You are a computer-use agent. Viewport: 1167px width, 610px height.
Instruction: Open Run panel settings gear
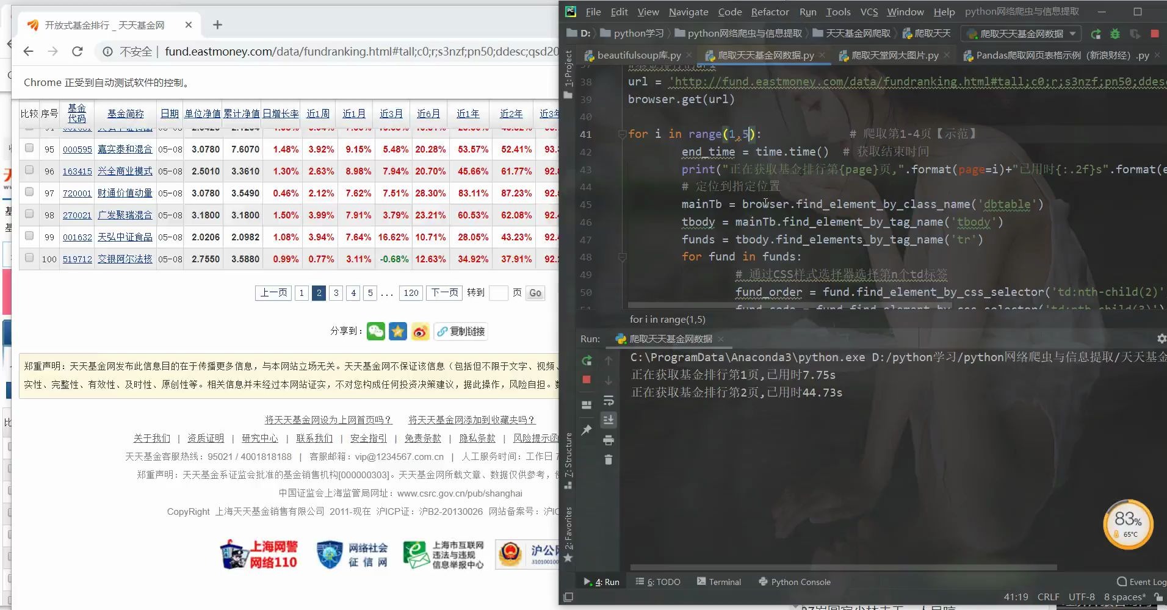coord(1161,339)
